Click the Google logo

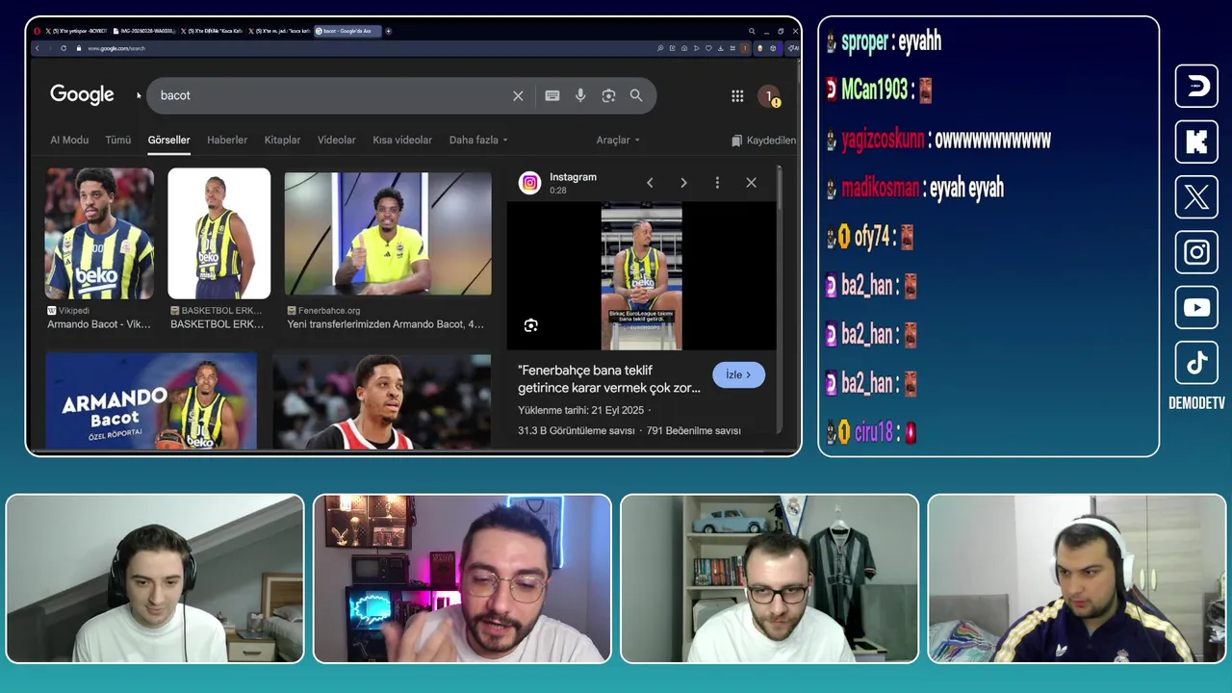coord(82,94)
